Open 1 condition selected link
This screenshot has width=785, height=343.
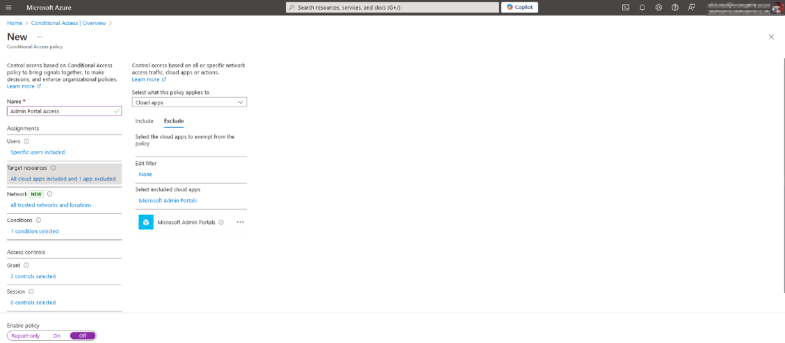(x=35, y=232)
